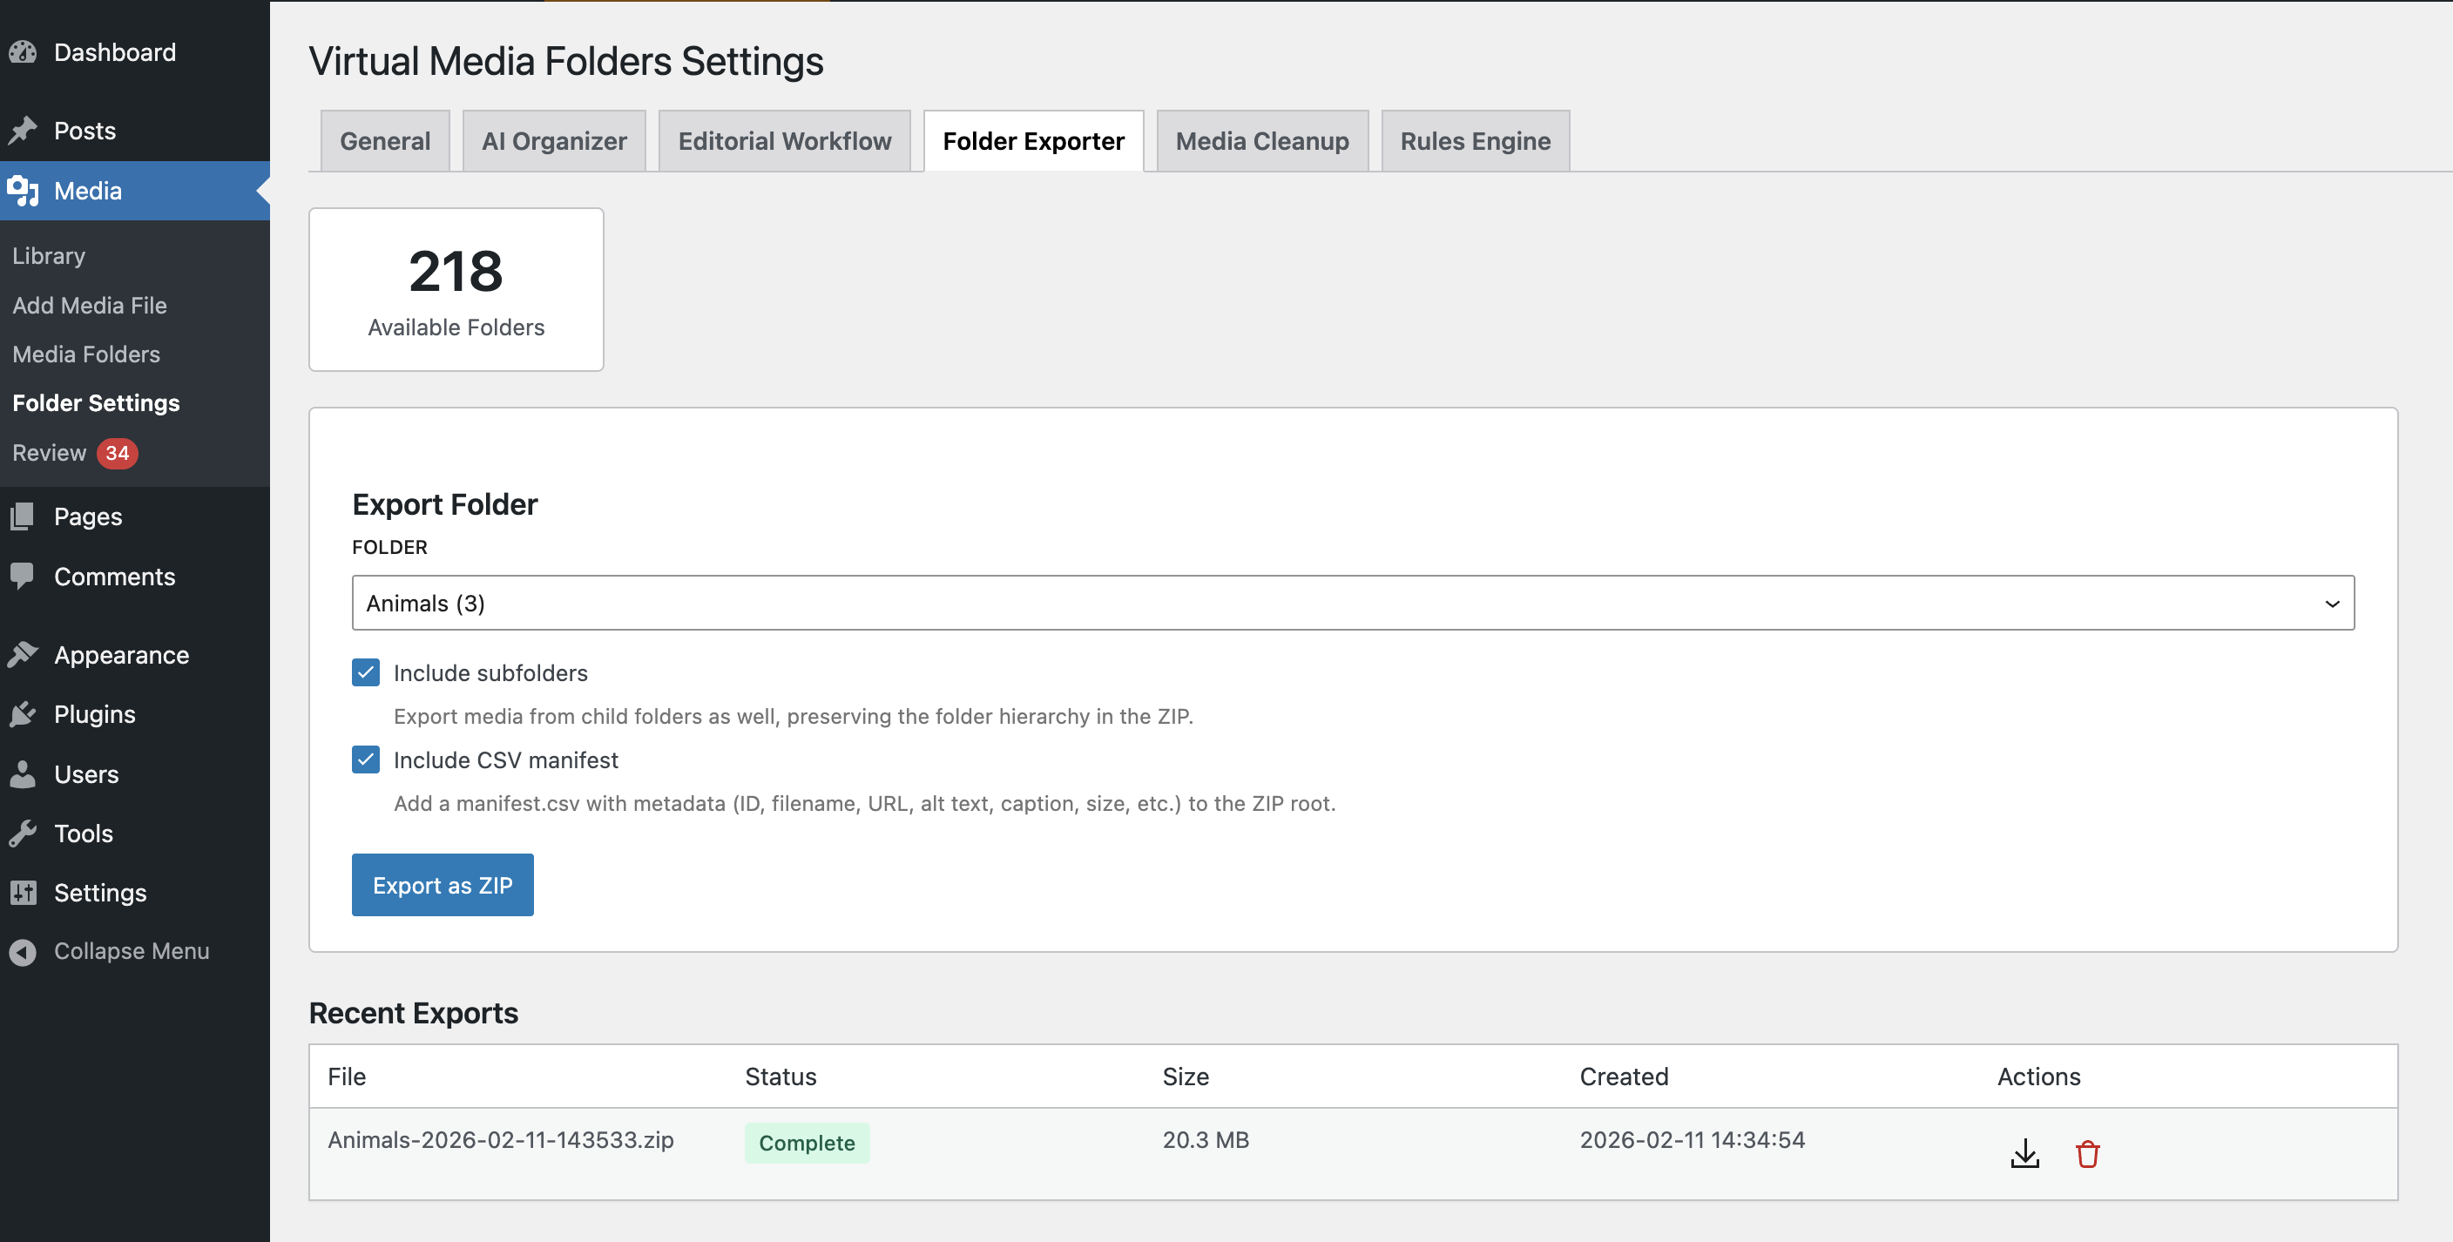The width and height of the screenshot is (2453, 1242).
Task: Click the Animals-2026-02-11-143533.zip file name
Action: pos(500,1140)
